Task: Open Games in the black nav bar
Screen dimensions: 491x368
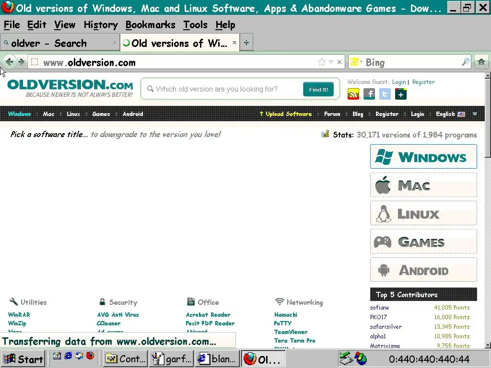Action: pos(101,114)
